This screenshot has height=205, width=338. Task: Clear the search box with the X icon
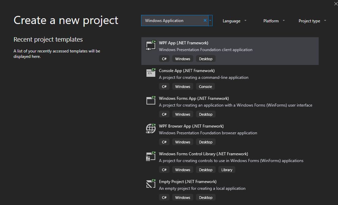tap(205, 21)
